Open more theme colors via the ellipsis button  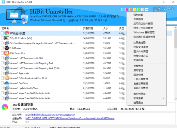(x=147, y=10)
